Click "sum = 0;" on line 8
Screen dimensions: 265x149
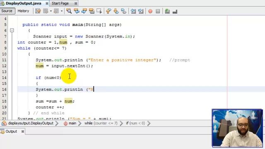point(85,42)
